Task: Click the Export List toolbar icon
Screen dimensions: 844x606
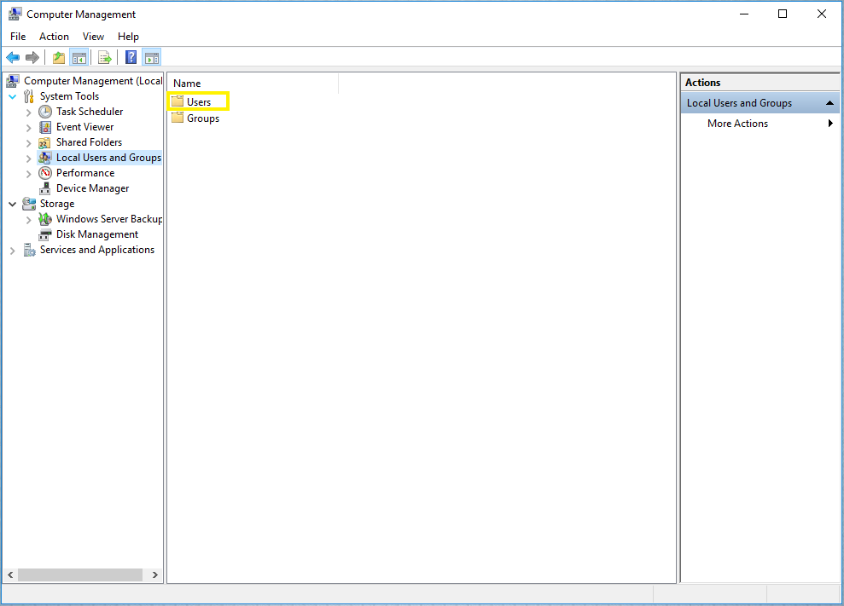Action: coord(105,58)
